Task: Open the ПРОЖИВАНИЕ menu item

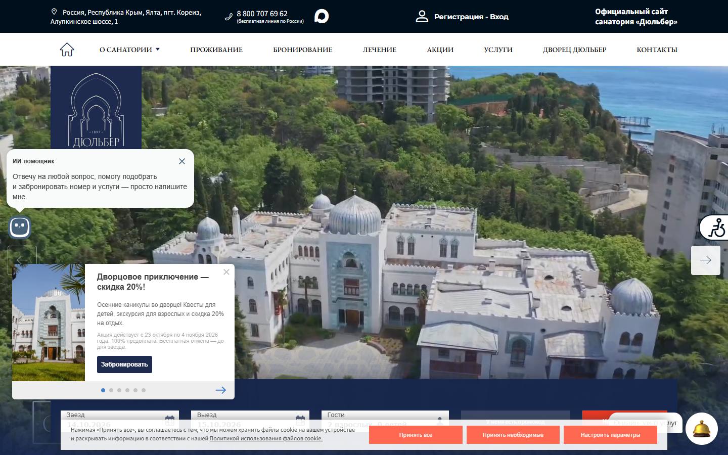Action: [x=216, y=50]
